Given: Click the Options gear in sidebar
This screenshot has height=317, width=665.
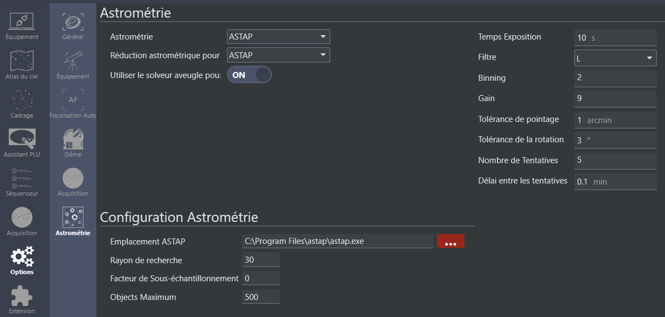Looking at the screenshot, I should point(22,260).
